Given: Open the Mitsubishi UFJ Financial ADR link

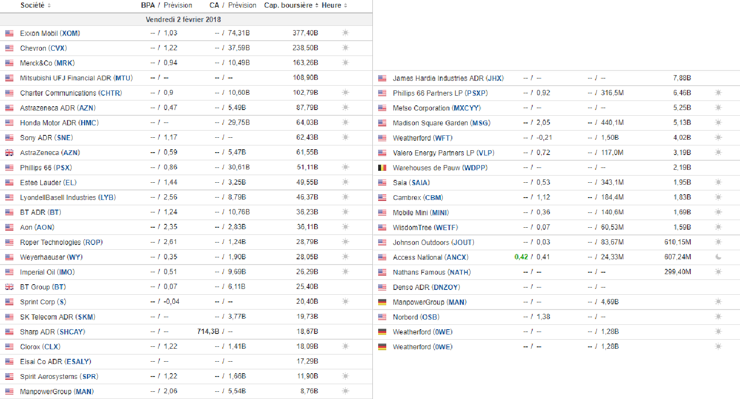Looking at the screenshot, I should [76, 78].
